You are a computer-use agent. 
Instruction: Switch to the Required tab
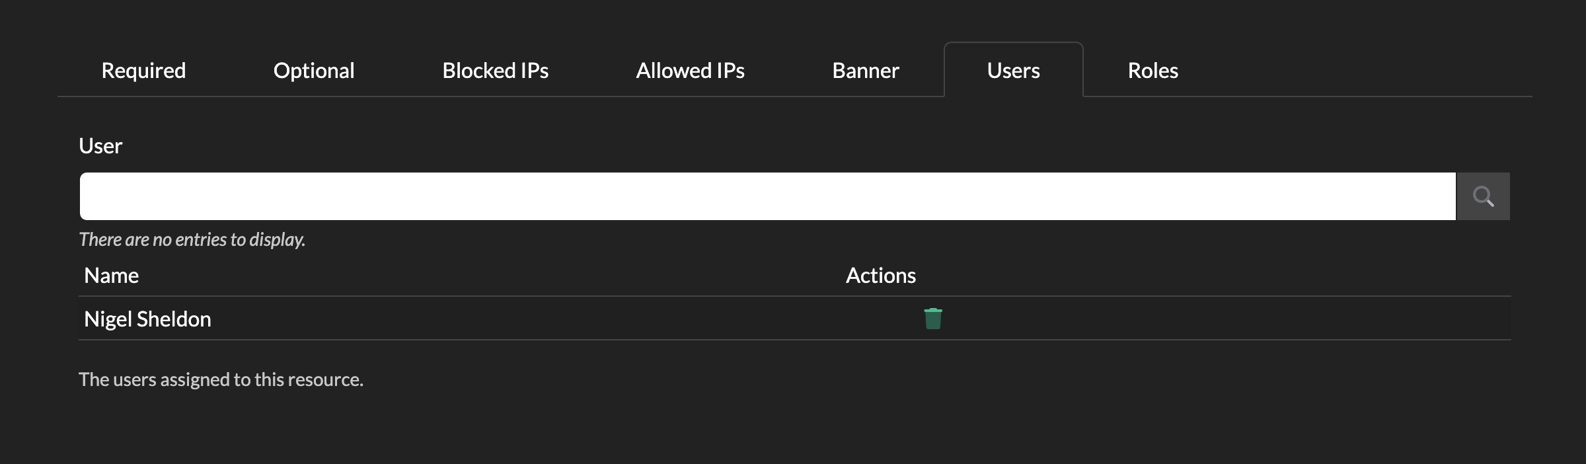tap(143, 71)
